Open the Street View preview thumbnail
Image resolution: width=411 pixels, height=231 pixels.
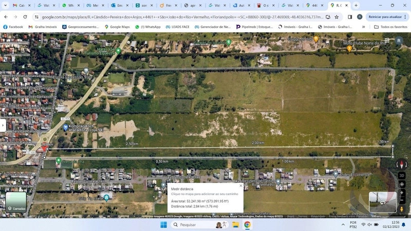(x=382, y=202)
